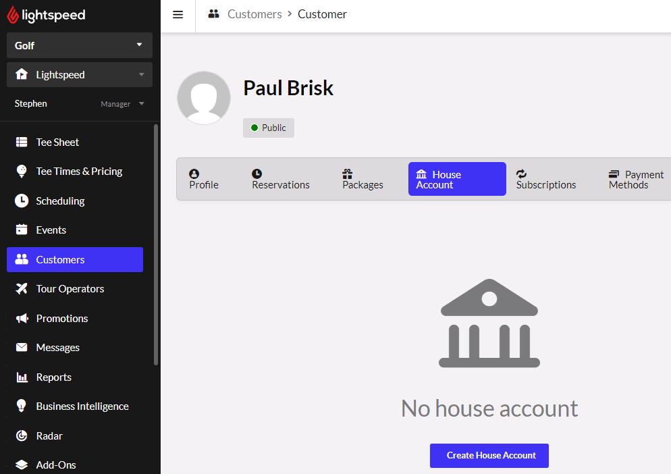The width and height of the screenshot is (671, 474).
Task: Click the Radar icon
Action: click(x=22, y=436)
